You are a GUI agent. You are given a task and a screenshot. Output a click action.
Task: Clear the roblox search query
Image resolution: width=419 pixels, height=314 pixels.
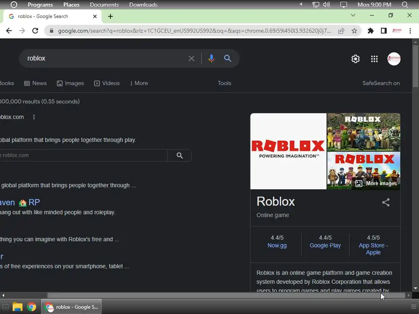[191, 58]
